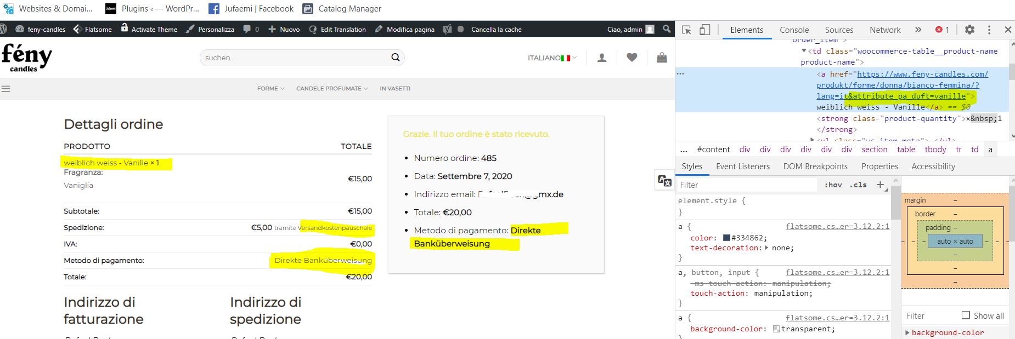Open the ITALIANO language dropdown
This screenshot has height=339, width=1015.
[x=552, y=58]
